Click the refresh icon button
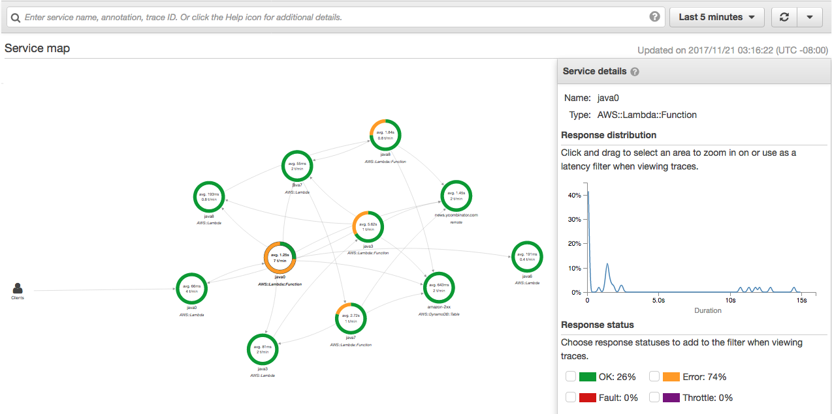832x414 pixels. [784, 18]
